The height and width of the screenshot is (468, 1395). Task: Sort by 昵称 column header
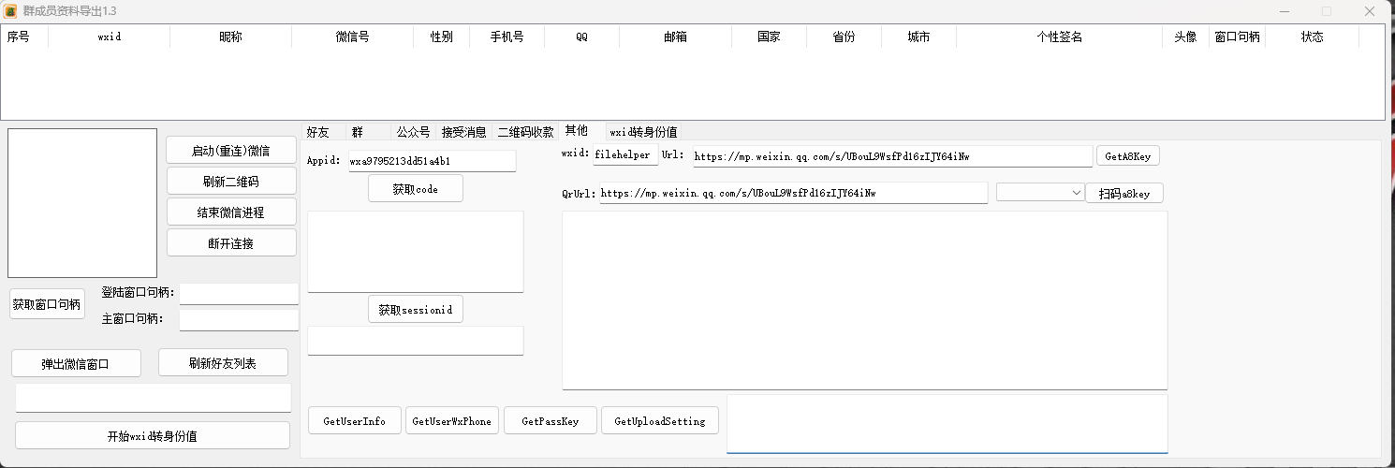(230, 37)
